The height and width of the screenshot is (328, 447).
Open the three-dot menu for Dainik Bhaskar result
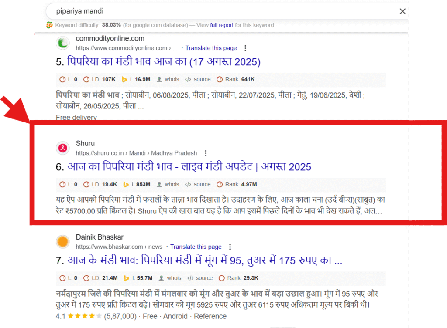[x=230, y=247]
